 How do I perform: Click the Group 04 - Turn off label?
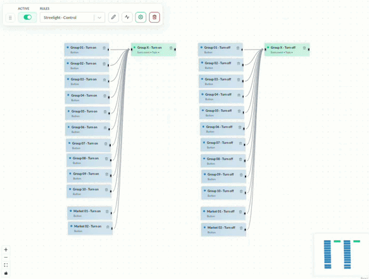tap(218, 95)
